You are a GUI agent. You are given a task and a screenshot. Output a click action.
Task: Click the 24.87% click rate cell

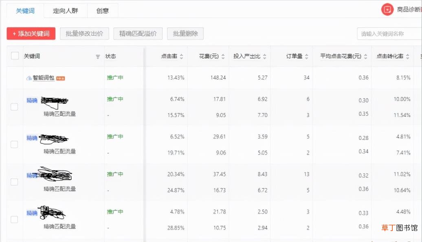(176, 191)
